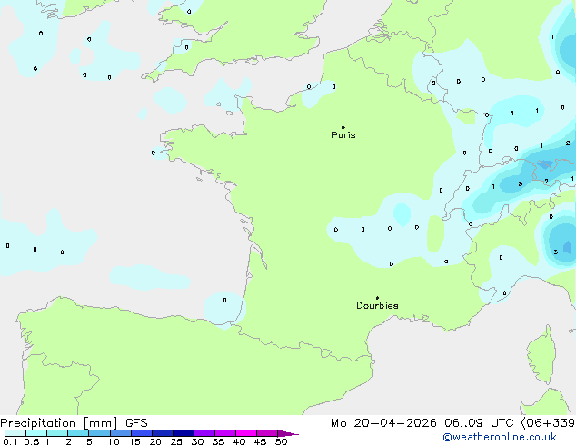576x445 pixels.
Task: Click the legend value label 10
Action: point(114,441)
